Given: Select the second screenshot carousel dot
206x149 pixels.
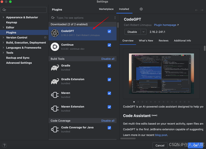Looking at the screenshot, I should (138, 102).
